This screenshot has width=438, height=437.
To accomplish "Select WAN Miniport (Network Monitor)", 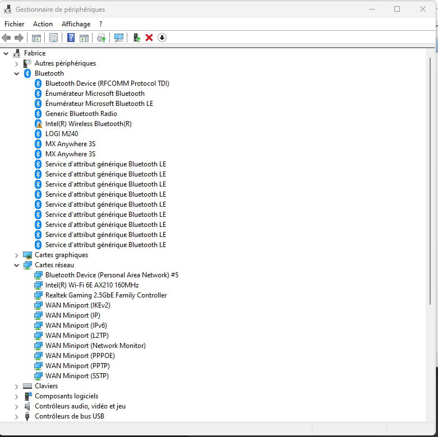I will pyautogui.click(x=95, y=346).
